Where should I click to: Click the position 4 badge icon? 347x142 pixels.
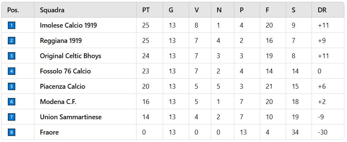pyautogui.click(x=12, y=71)
